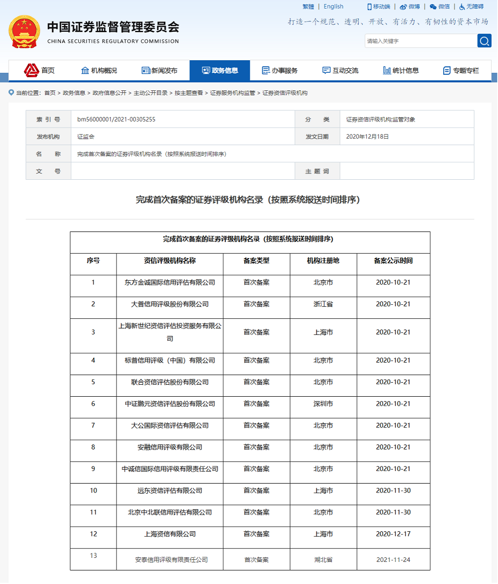This screenshot has width=498, height=584.
Task: Click the 新闻发布 newspaper icon
Action: (146, 70)
